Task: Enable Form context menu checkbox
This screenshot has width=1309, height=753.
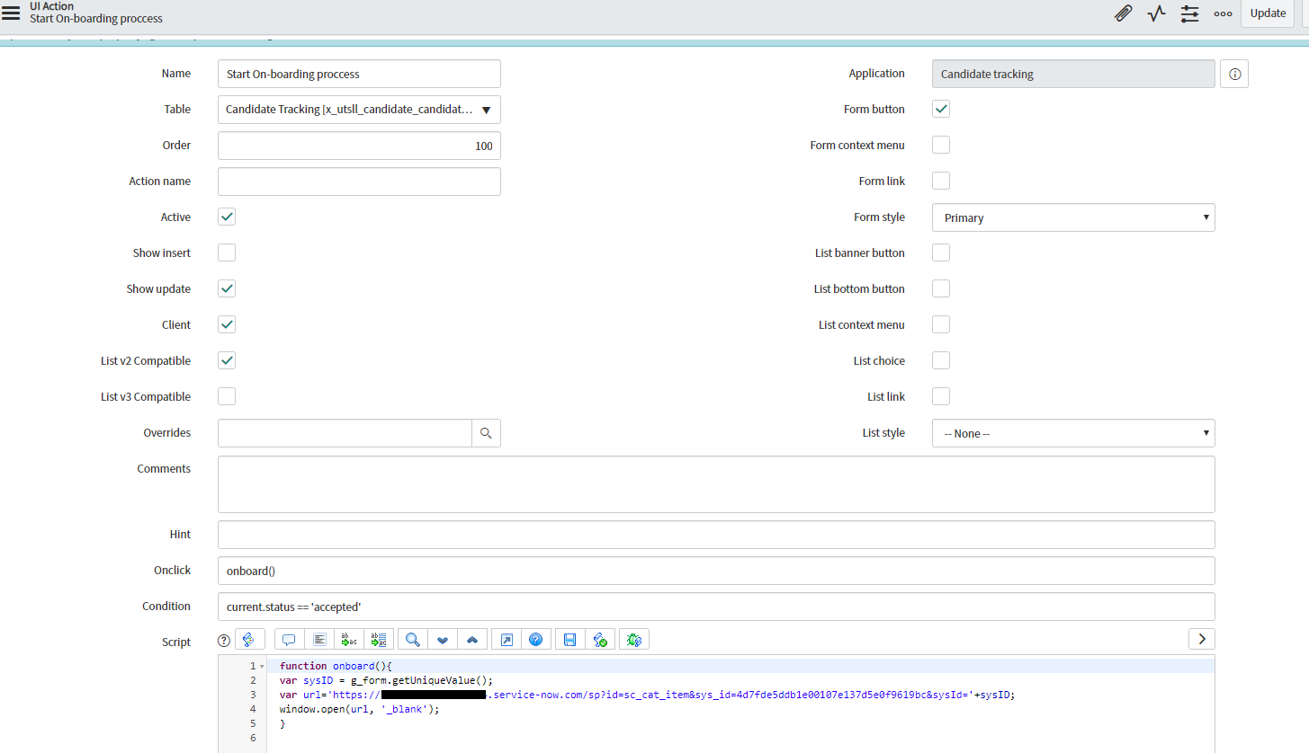Action: pyautogui.click(x=941, y=145)
